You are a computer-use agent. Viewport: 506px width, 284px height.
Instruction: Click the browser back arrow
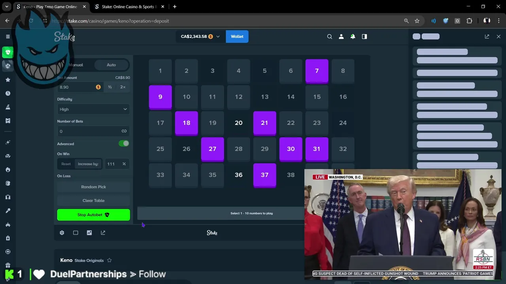pyautogui.click(x=7, y=21)
